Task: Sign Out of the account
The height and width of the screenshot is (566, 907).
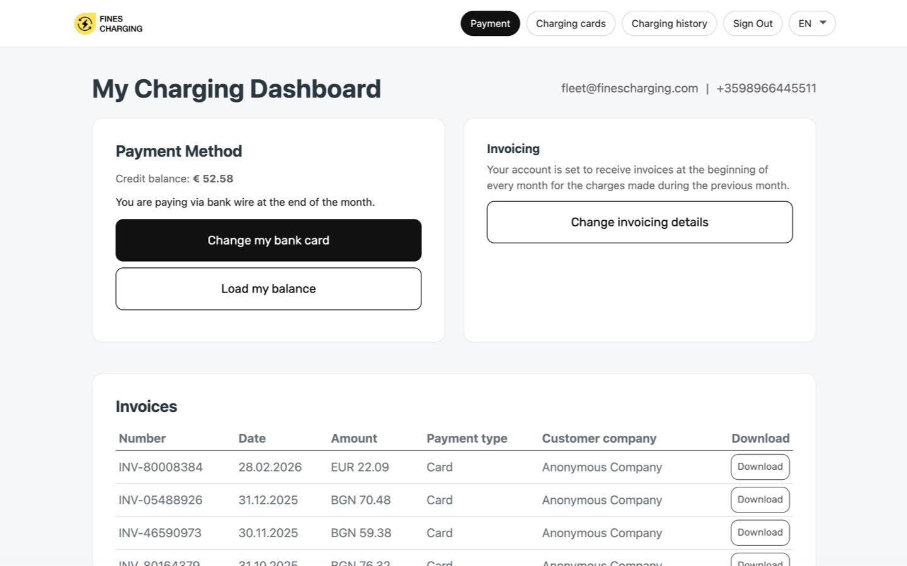Action: pyautogui.click(x=753, y=23)
